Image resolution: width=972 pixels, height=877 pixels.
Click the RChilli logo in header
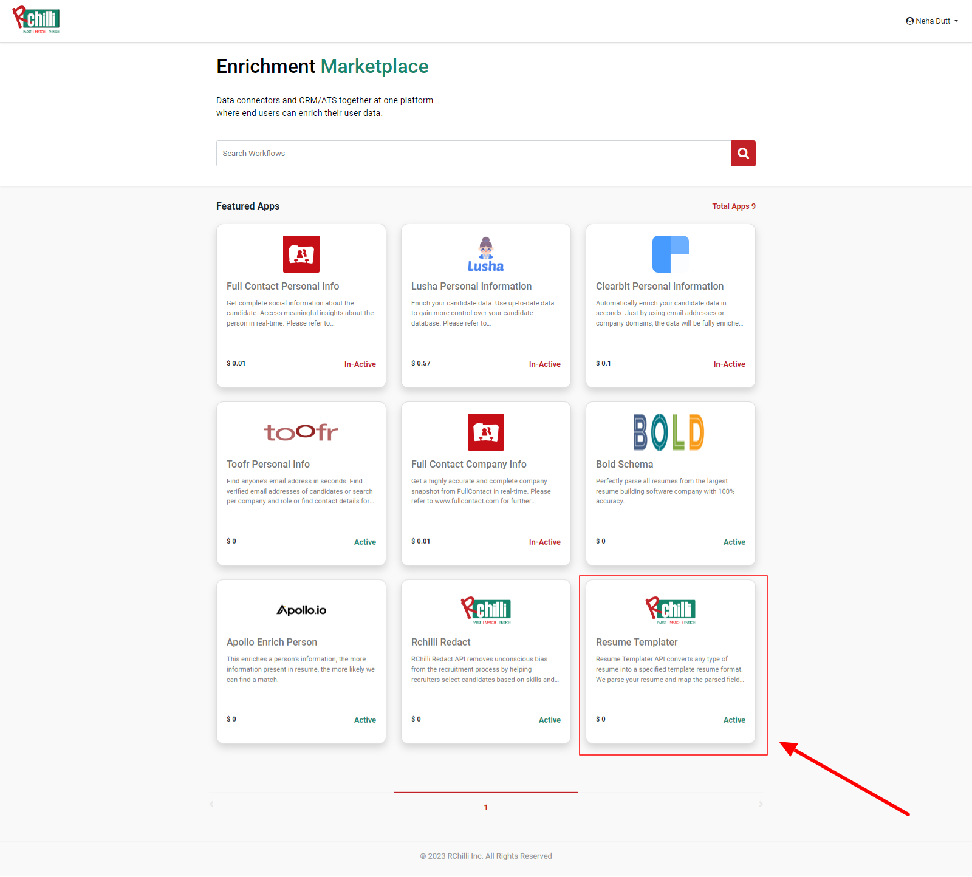tap(36, 20)
